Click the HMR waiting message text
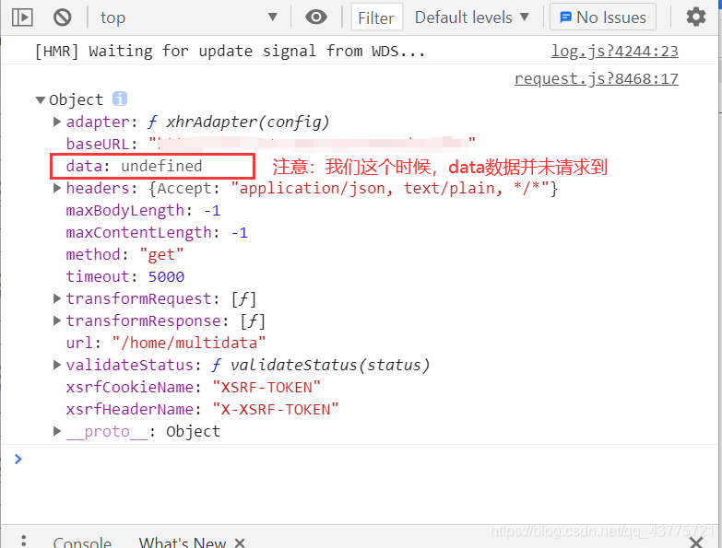Image resolution: width=722 pixels, height=548 pixels. click(230, 51)
